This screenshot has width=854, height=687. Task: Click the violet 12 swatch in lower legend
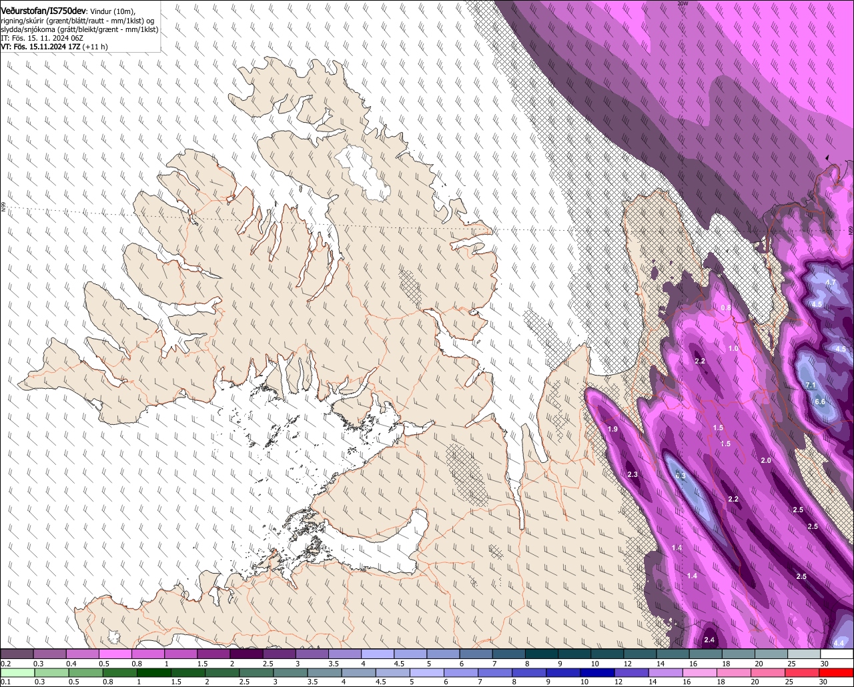pos(631,672)
